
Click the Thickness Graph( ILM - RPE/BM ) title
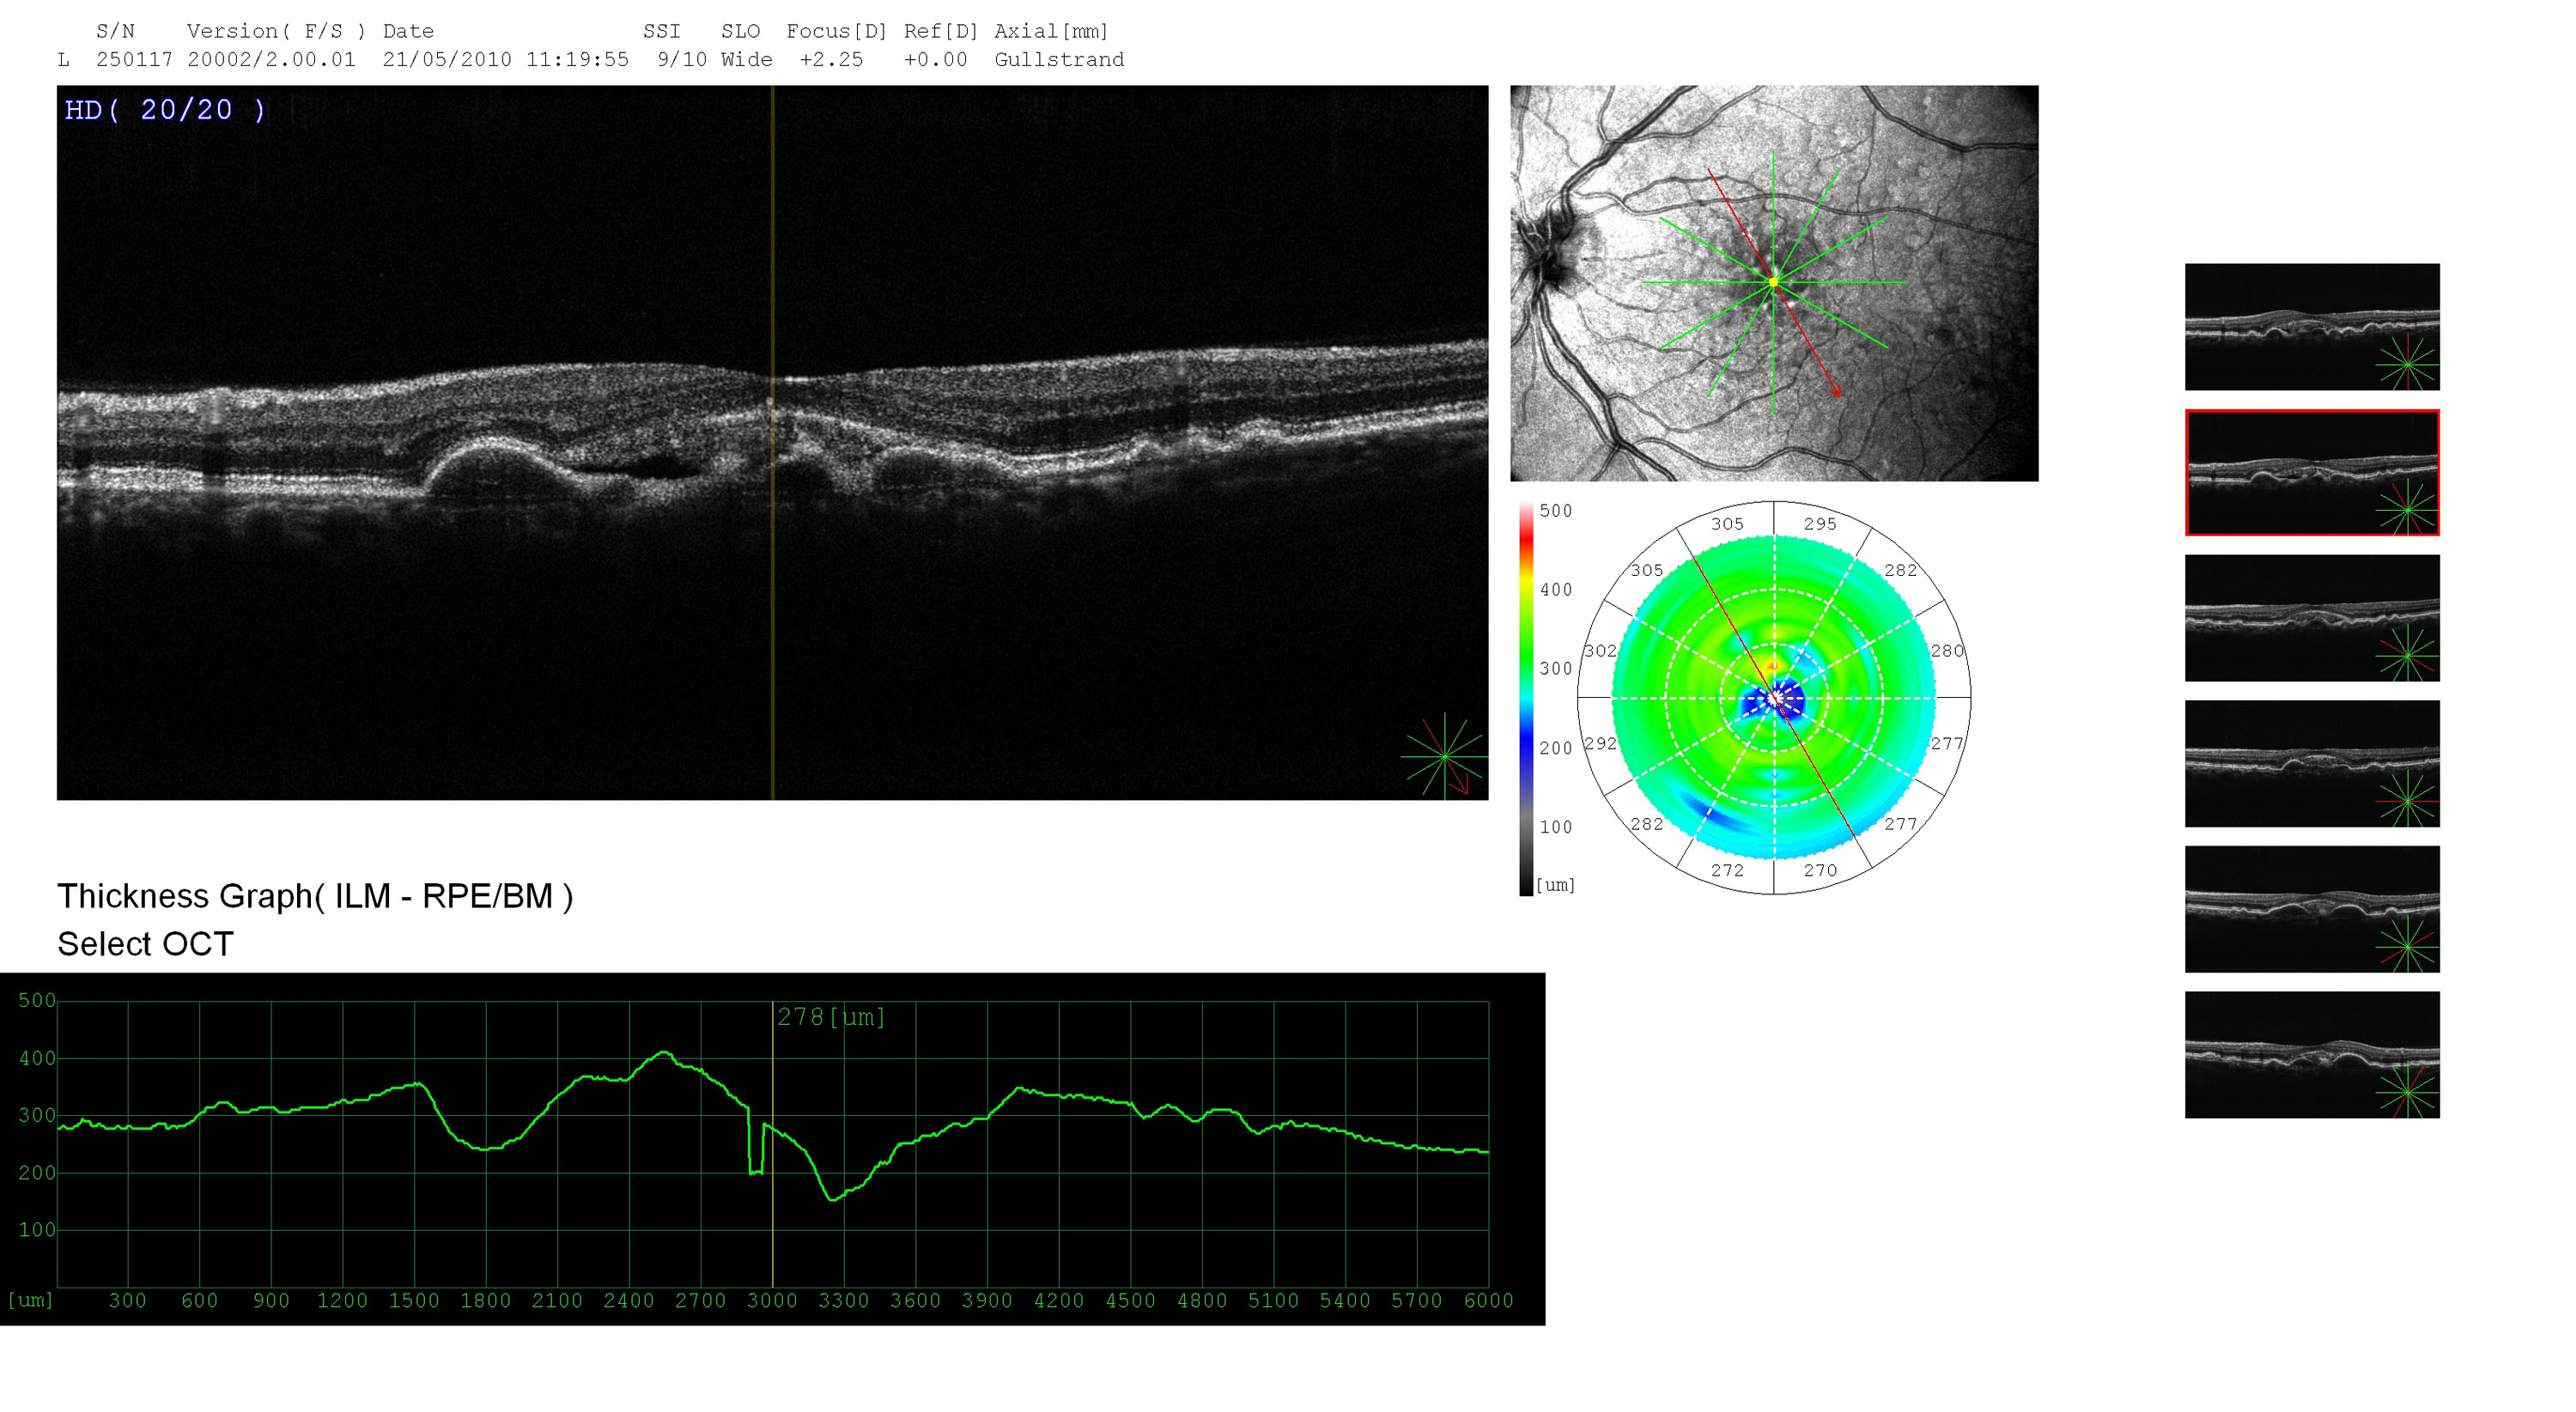pyautogui.click(x=315, y=896)
